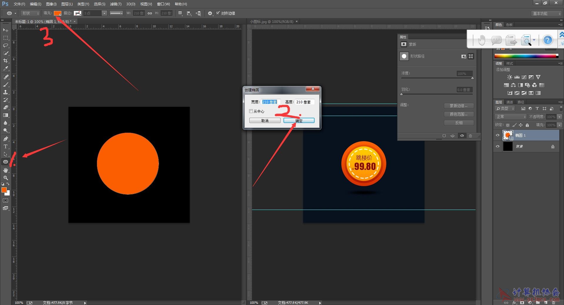
Task: Hide the 背景 layer
Action: (x=498, y=146)
